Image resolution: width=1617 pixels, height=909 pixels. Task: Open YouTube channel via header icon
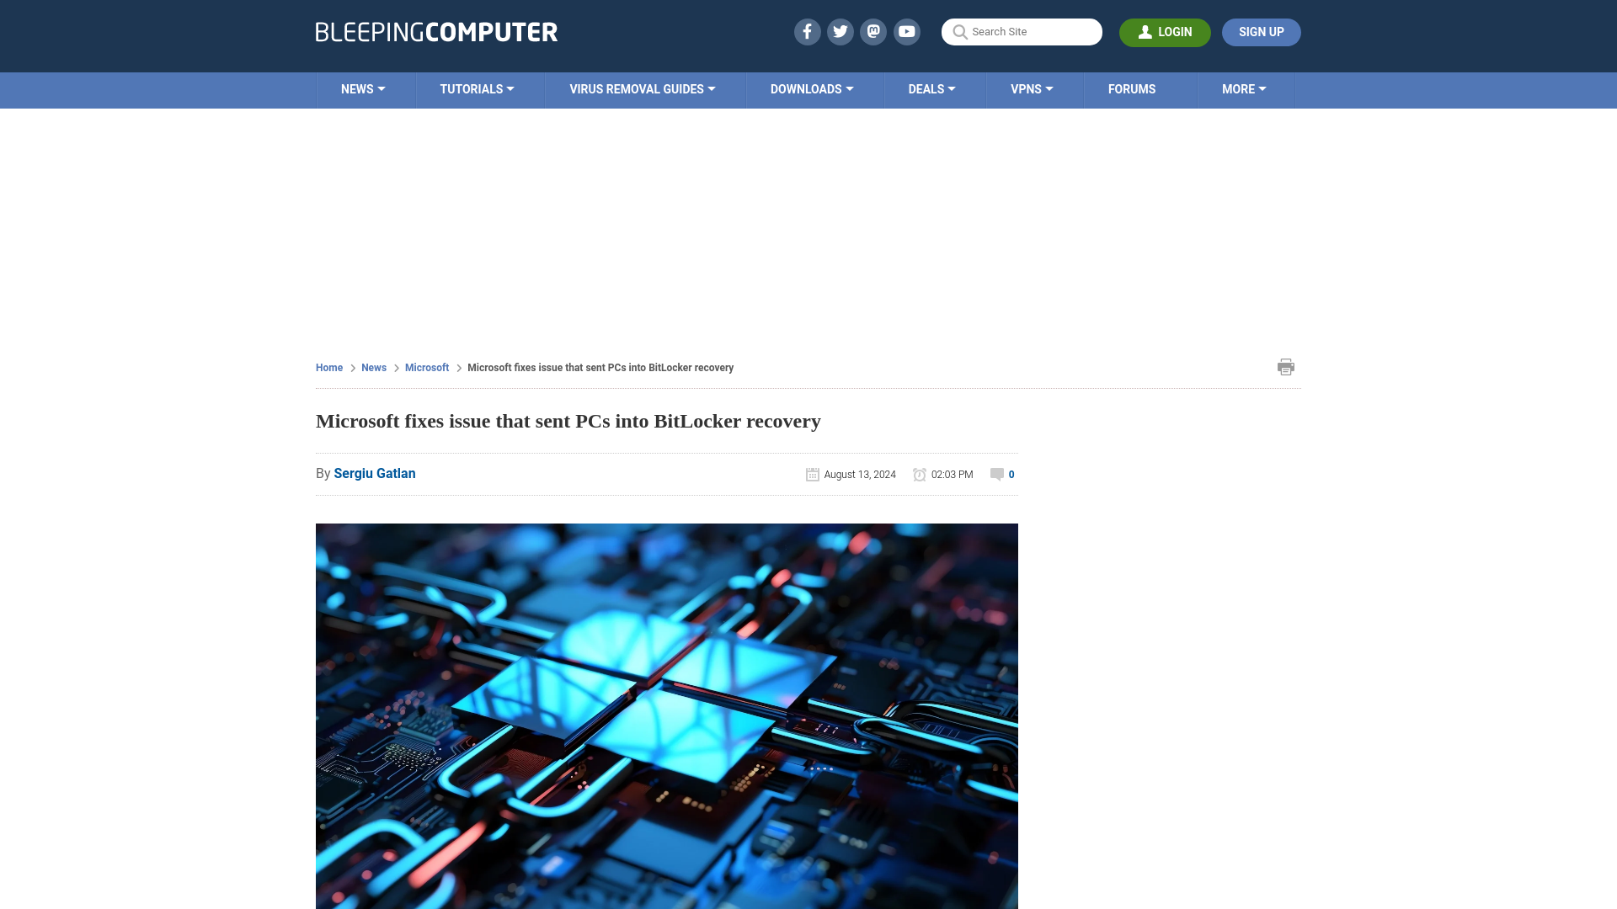pyautogui.click(x=906, y=31)
